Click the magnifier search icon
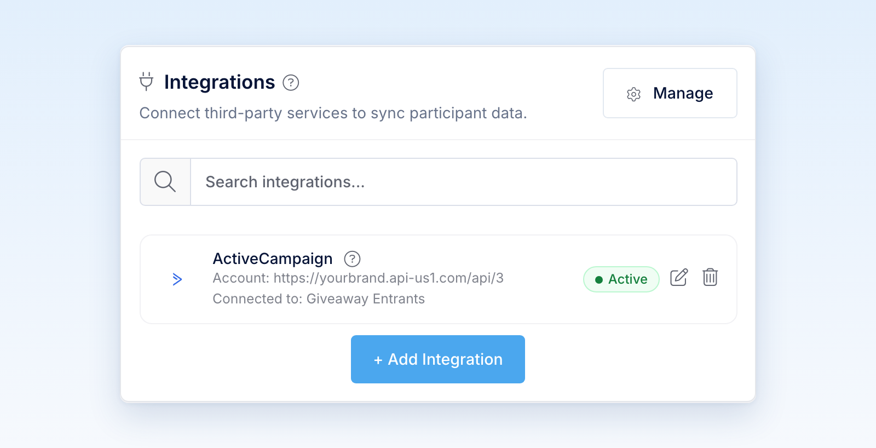This screenshot has height=448, width=876. tap(165, 182)
